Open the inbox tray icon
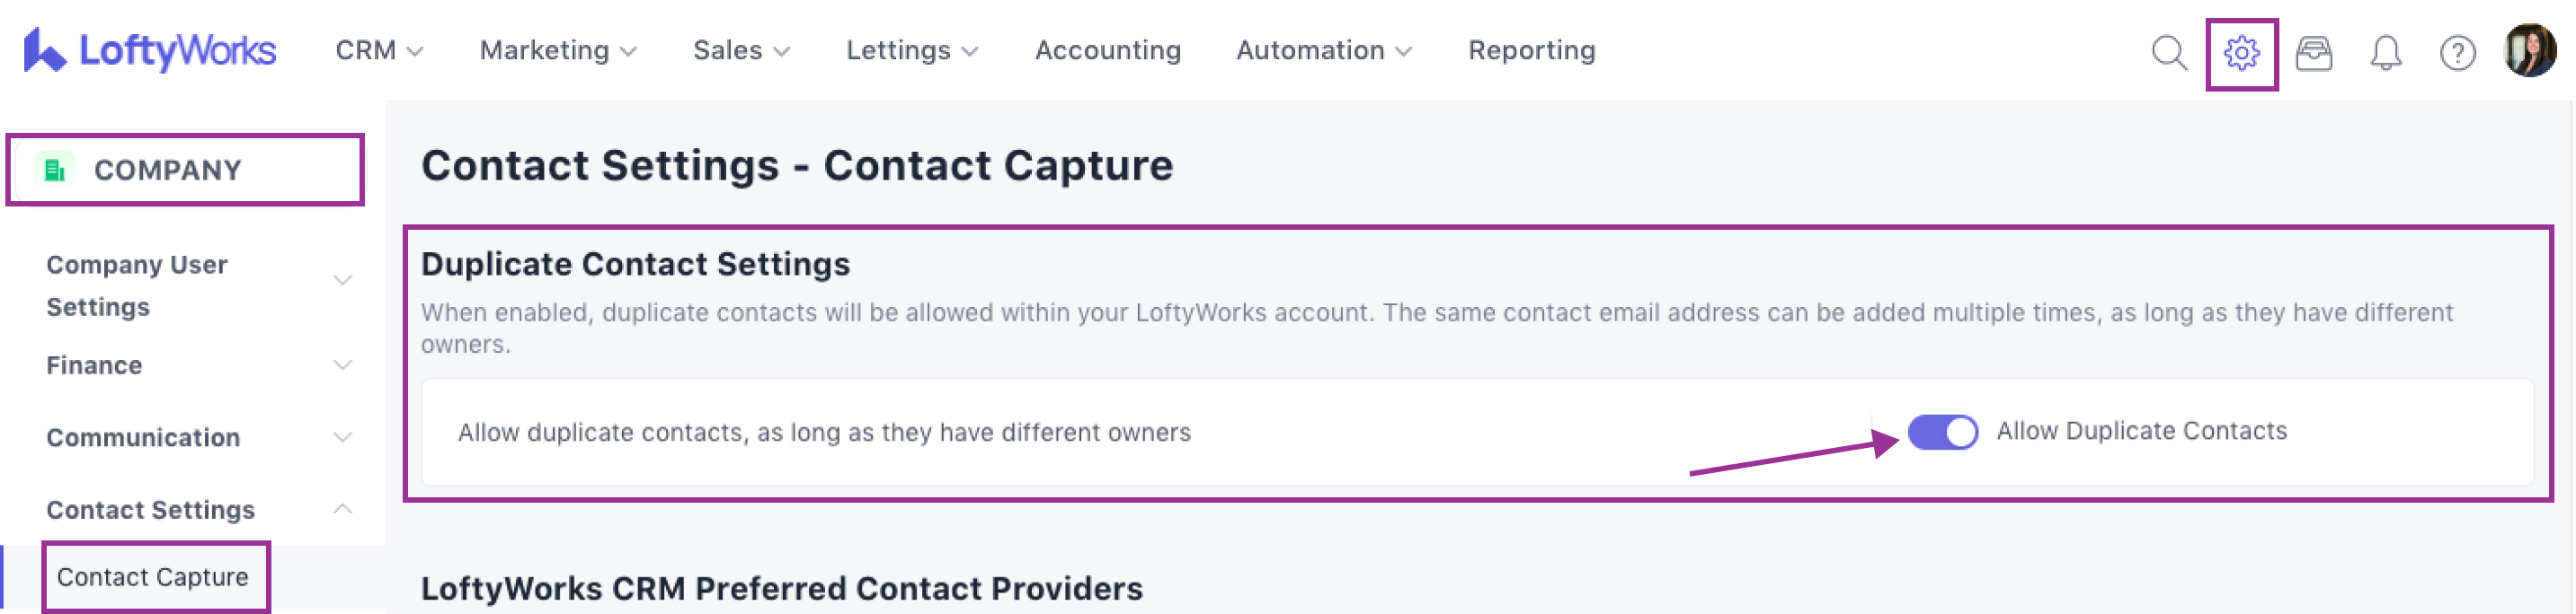 tap(2313, 52)
